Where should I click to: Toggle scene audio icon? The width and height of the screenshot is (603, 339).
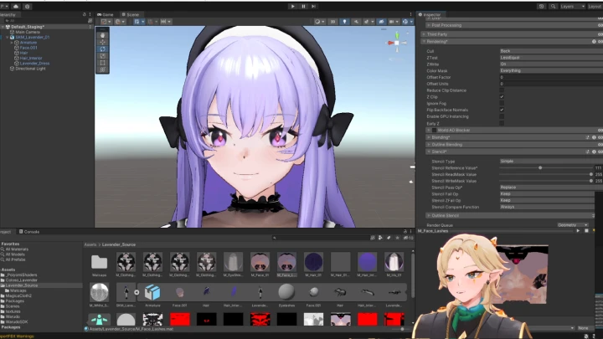click(x=356, y=22)
